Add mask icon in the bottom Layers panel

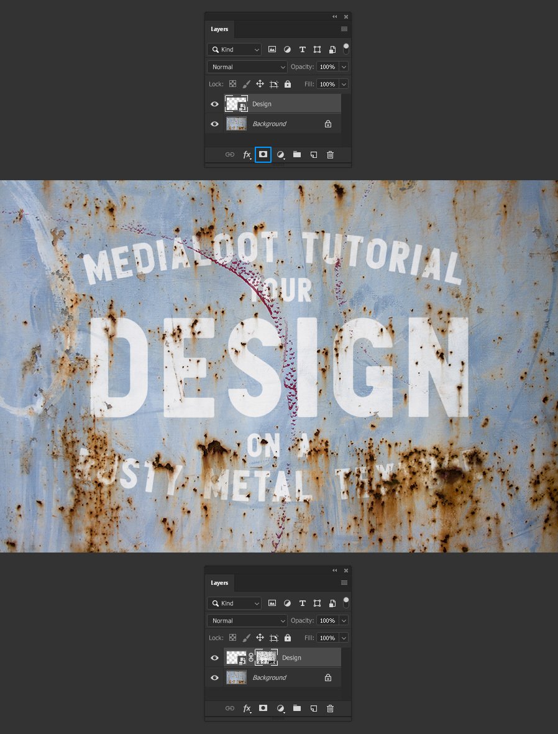pos(263,709)
